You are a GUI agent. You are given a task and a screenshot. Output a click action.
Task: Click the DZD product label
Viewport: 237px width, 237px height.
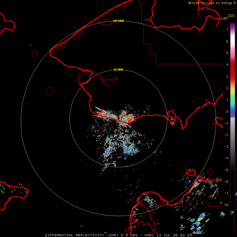coord(231,16)
